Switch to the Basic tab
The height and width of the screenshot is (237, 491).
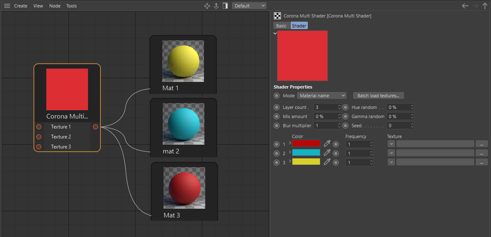click(x=281, y=26)
